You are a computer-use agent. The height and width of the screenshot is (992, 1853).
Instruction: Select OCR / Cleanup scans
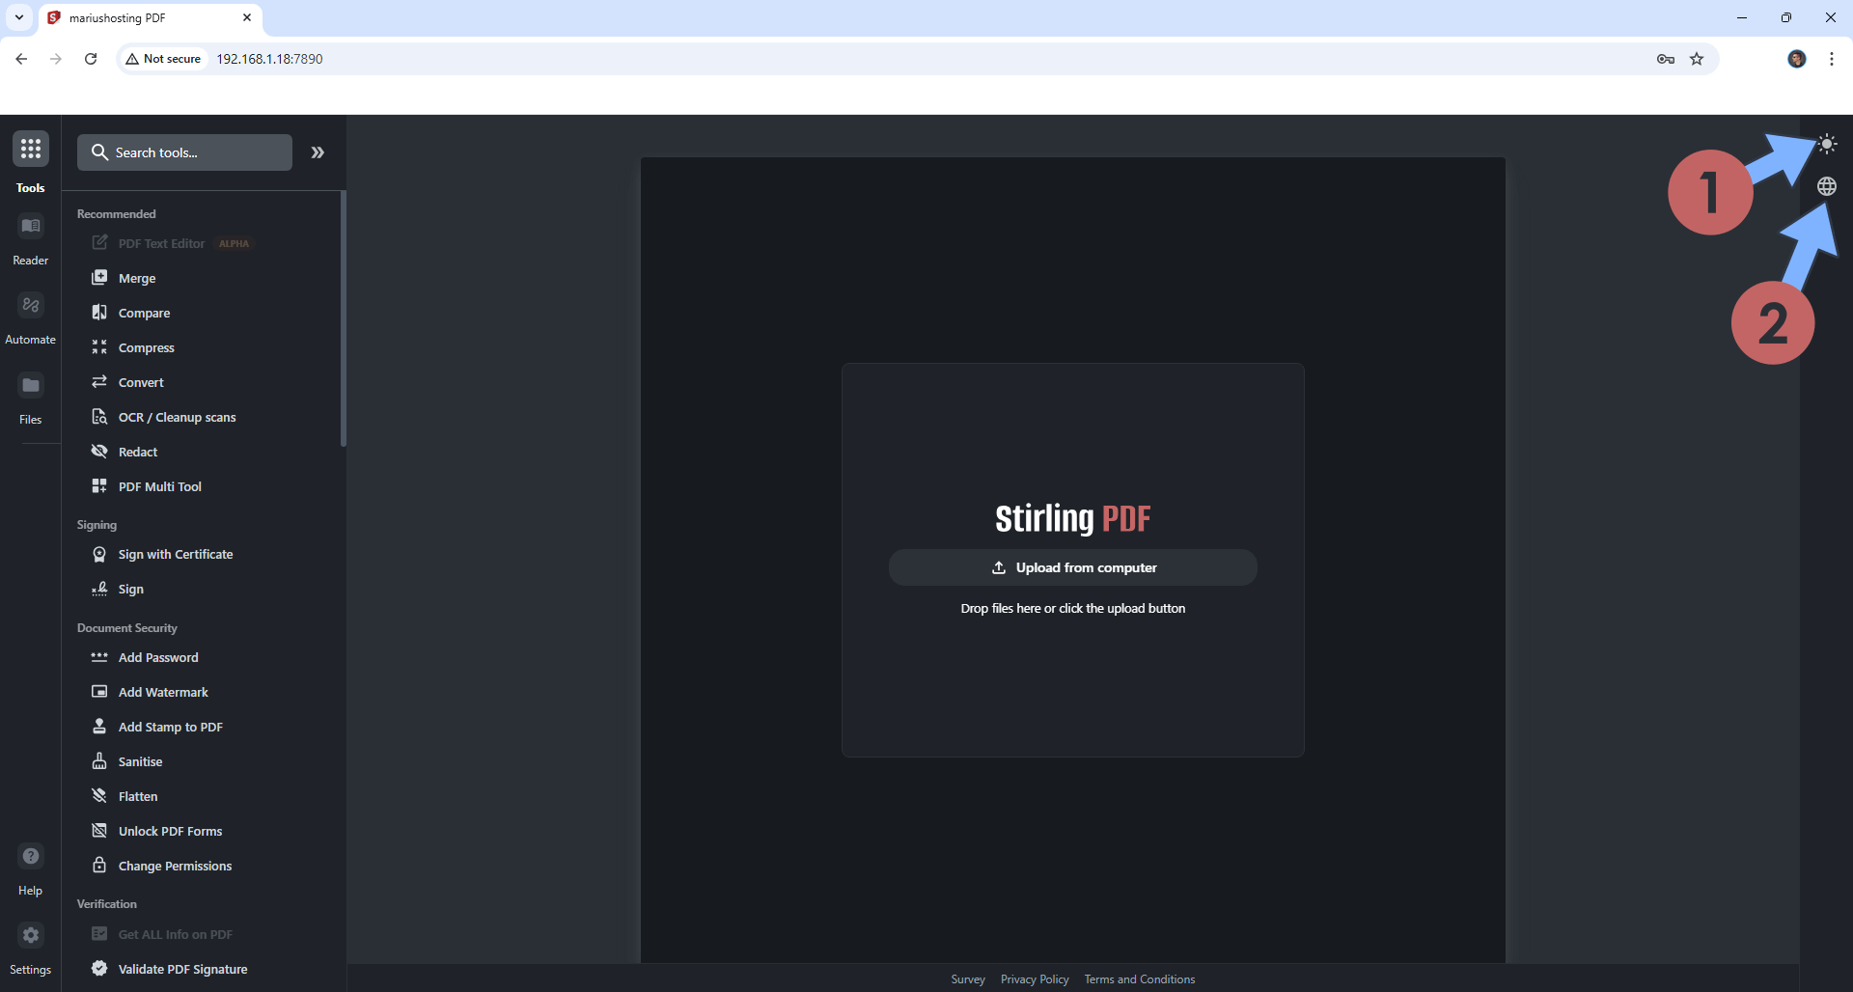(177, 417)
